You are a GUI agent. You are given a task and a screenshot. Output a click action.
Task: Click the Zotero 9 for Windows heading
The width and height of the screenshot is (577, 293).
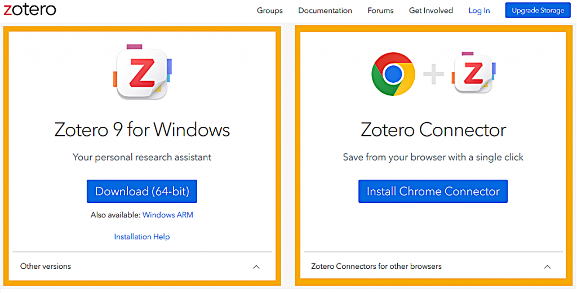coord(142,130)
